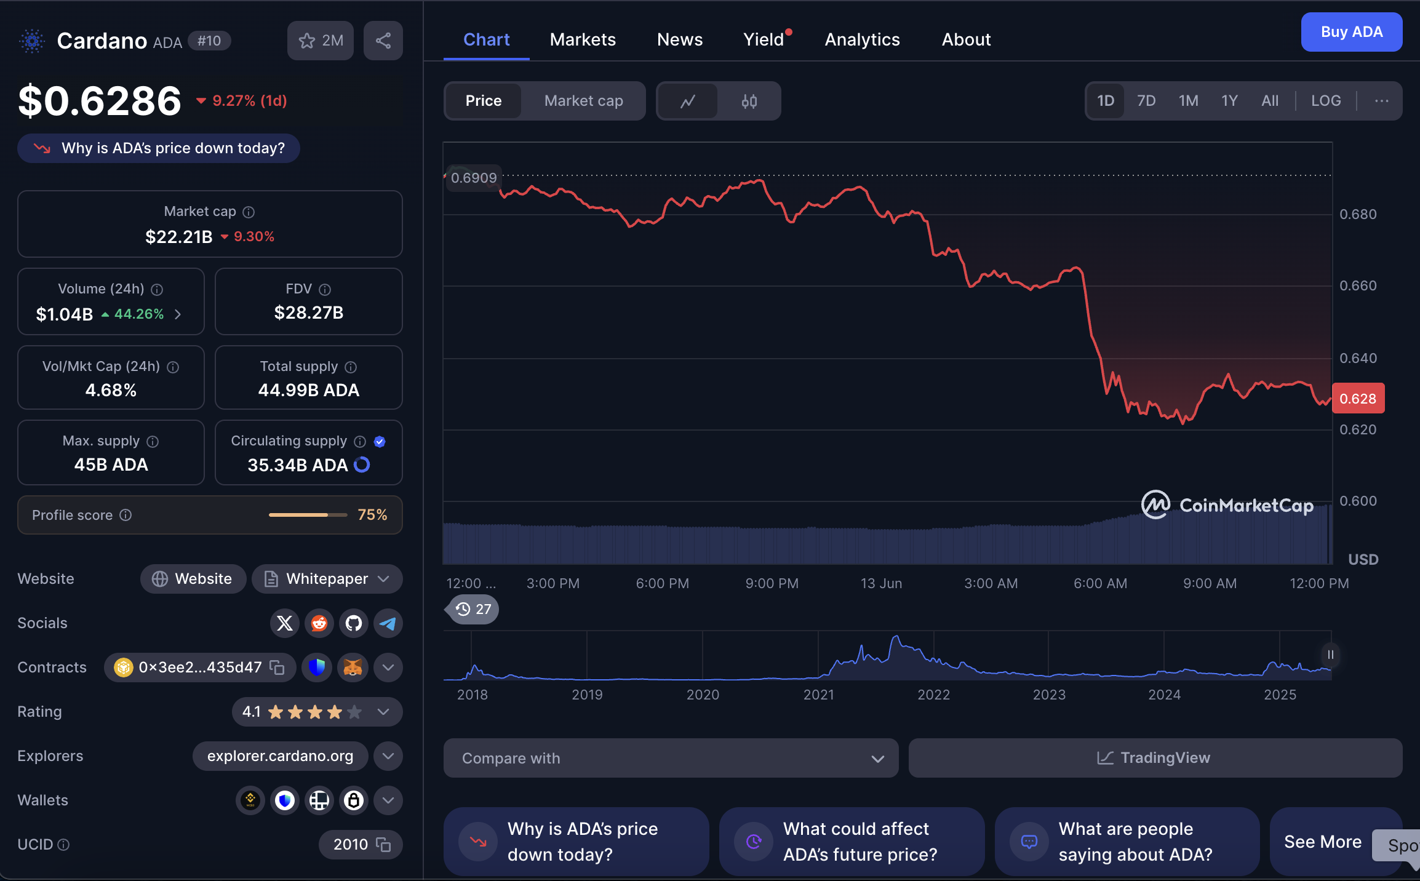Open the lock-shaped wallet icon
Viewport: 1420px width, 881px height.
(353, 800)
